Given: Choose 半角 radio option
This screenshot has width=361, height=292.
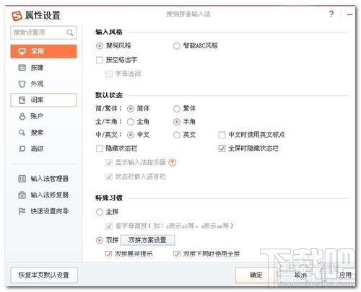Looking at the screenshot, I should [x=177, y=122].
